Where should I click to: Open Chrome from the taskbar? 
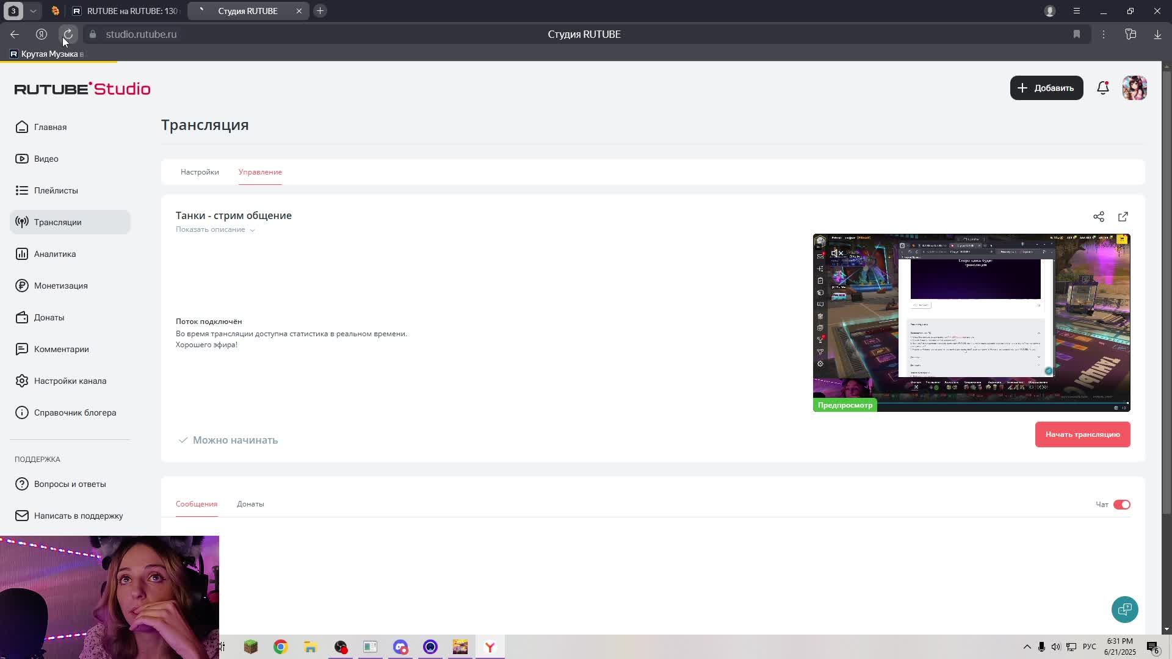click(x=280, y=647)
